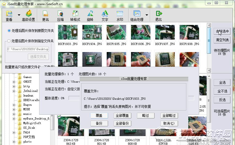The image size is (235, 145).
Task: Click the 反选 invert selection button
Action: [x=222, y=100]
